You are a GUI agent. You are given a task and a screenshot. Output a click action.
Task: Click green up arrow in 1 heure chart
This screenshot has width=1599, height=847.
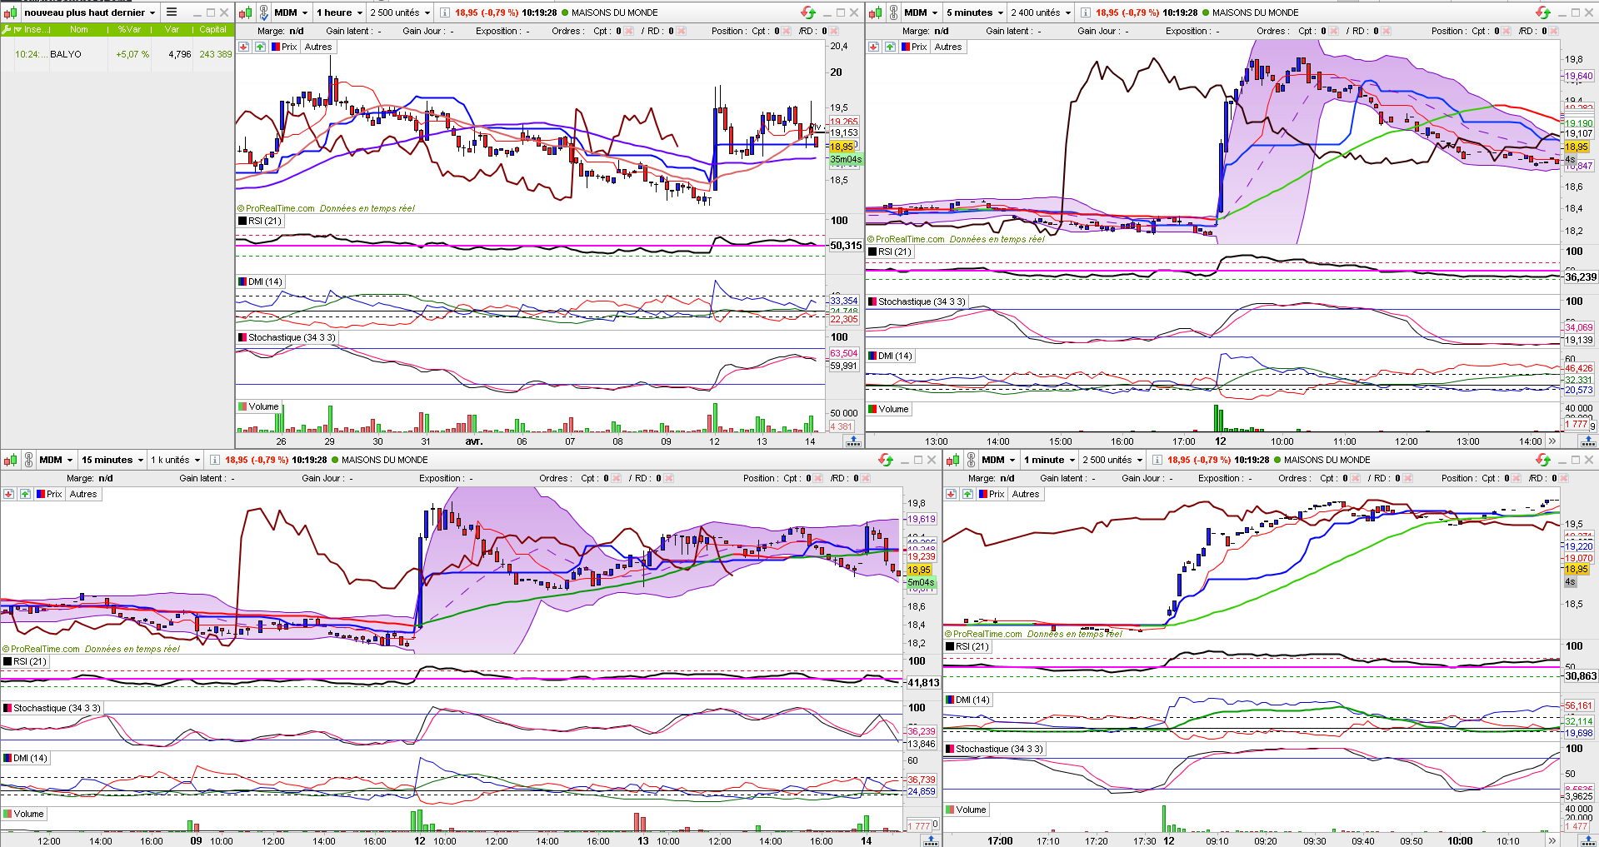pyautogui.click(x=260, y=47)
